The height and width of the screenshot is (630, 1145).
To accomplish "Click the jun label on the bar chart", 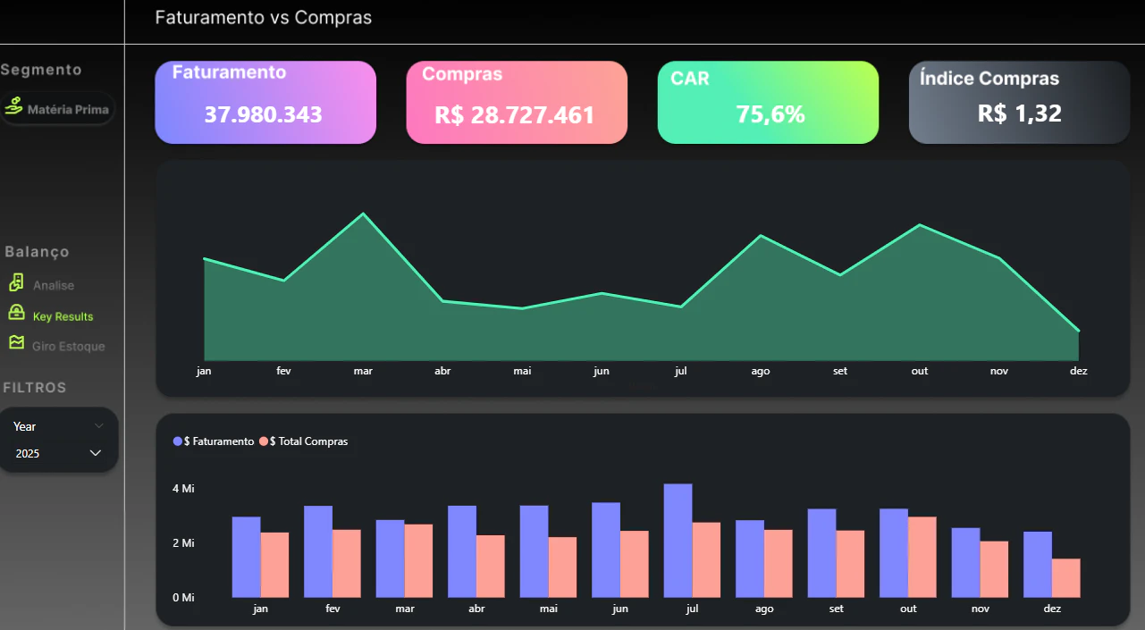I will pyautogui.click(x=620, y=609).
